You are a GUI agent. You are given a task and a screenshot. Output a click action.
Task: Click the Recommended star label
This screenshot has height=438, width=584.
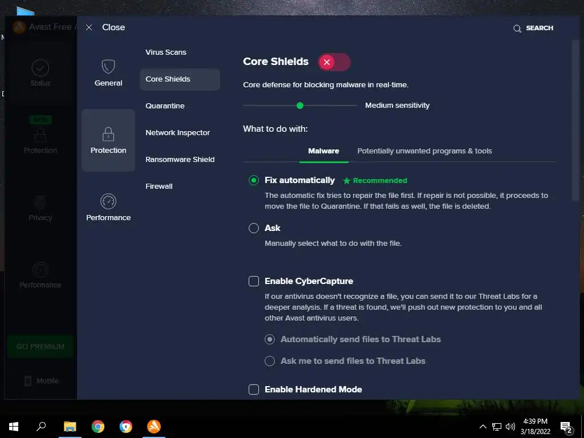click(x=375, y=181)
